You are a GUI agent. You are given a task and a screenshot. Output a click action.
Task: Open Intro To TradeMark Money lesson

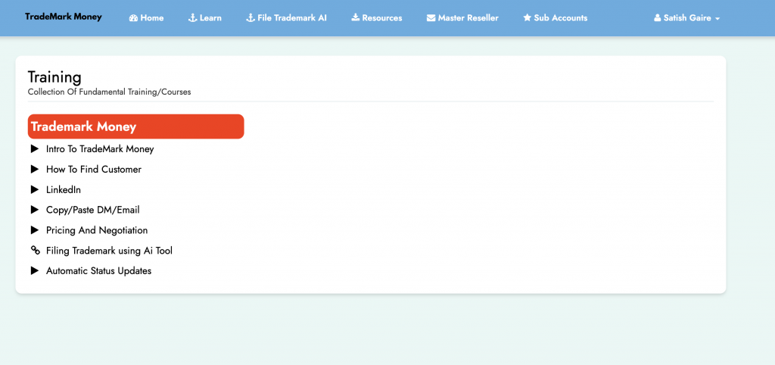pyautogui.click(x=100, y=149)
